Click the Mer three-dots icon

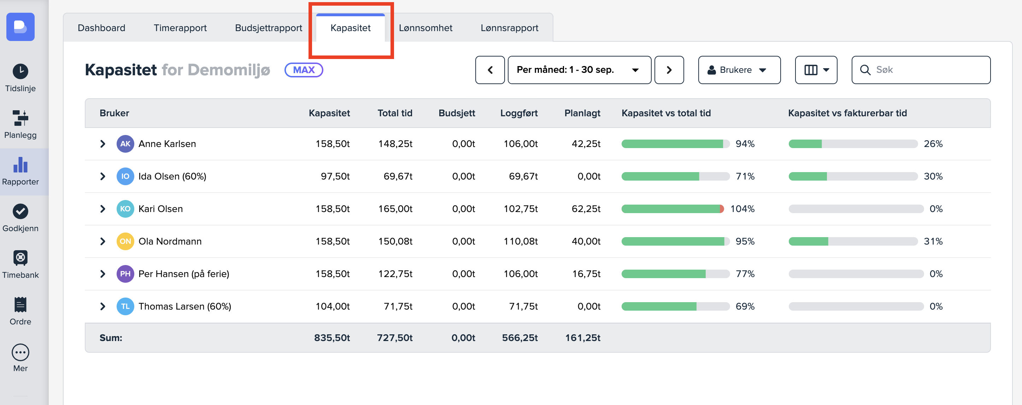[x=20, y=352]
